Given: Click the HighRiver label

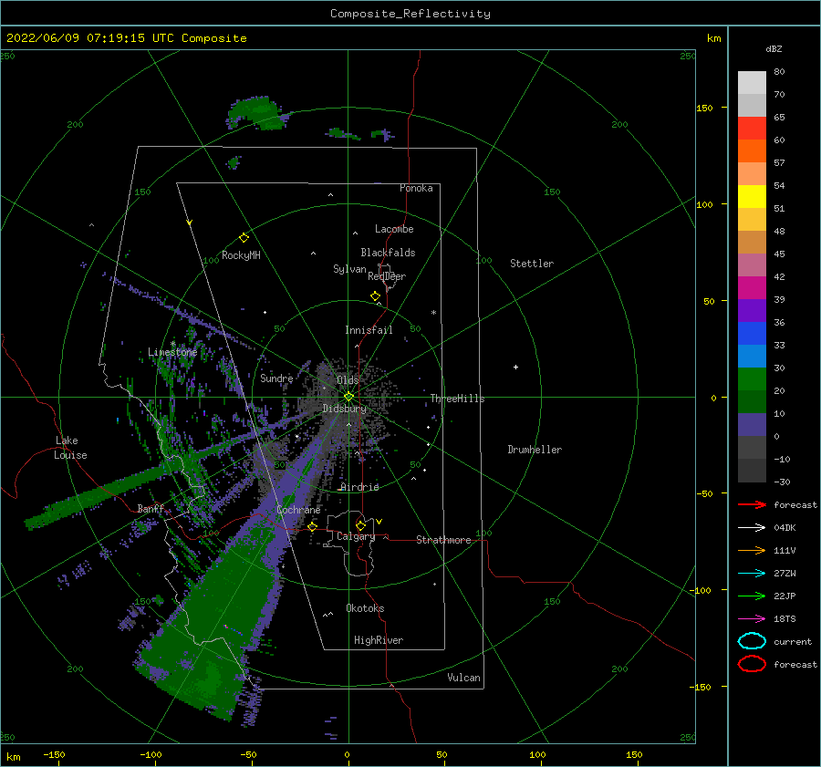Looking at the screenshot, I should point(379,640).
